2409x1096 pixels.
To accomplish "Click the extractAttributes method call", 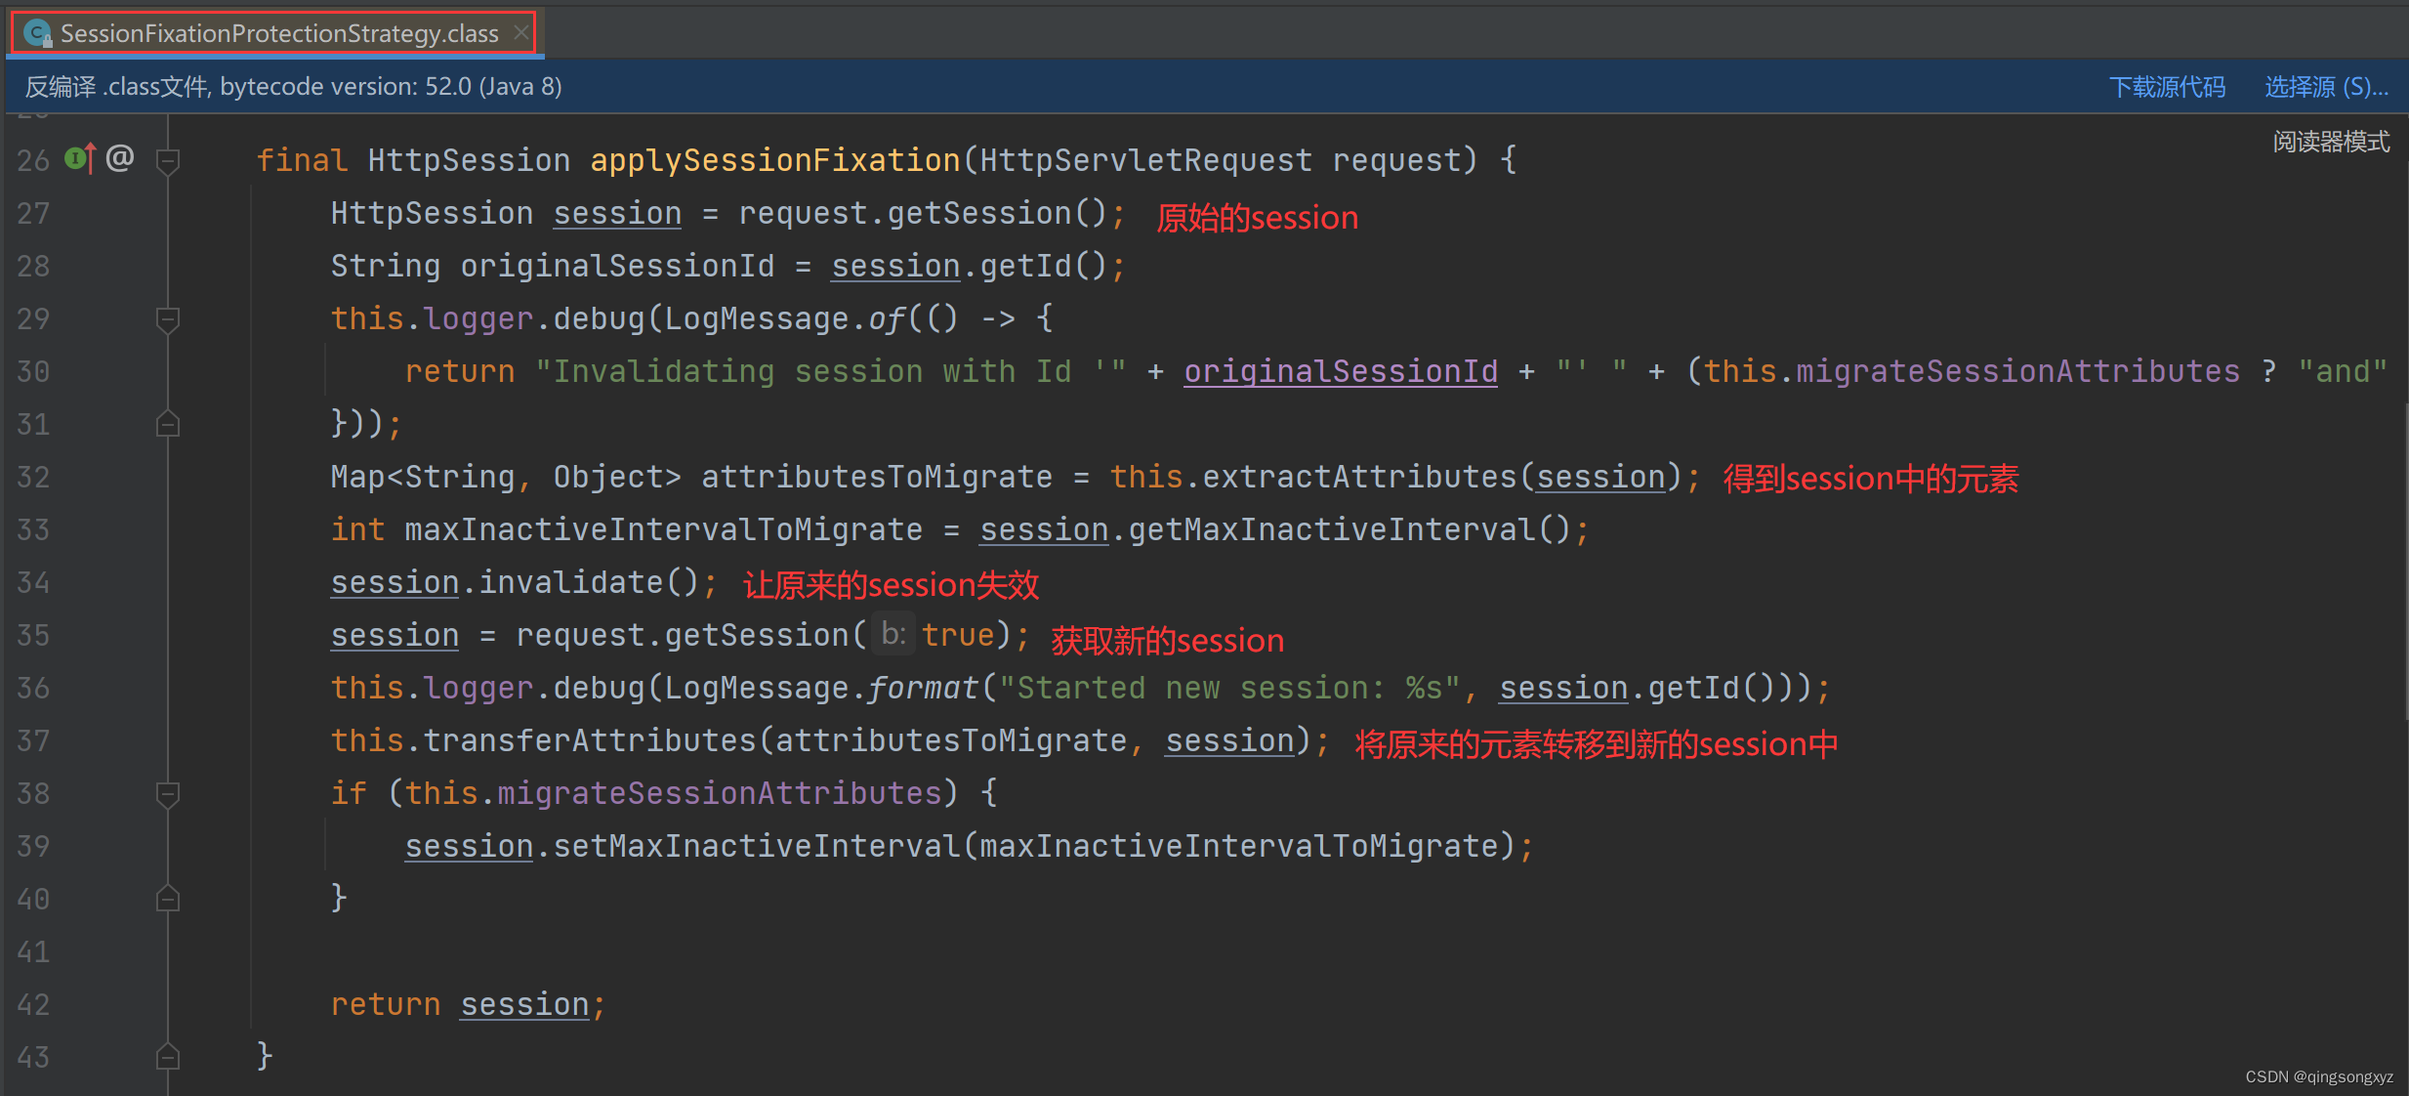I will (x=1359, y=477).
